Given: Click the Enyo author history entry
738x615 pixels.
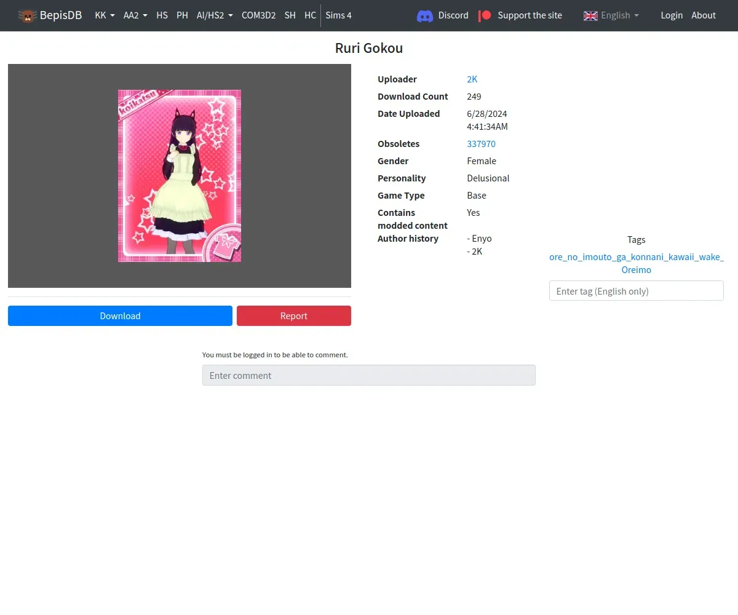Looking at the screenshot, I should (x=480, y=239).
